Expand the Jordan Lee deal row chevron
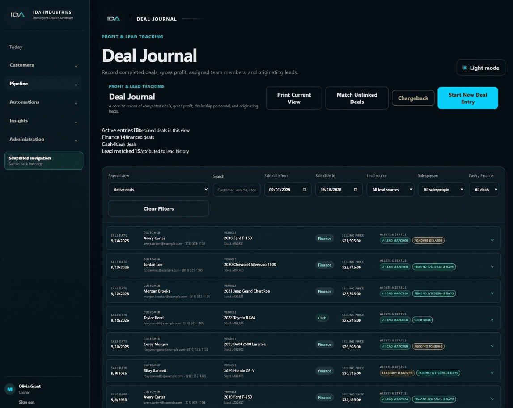The image size is (513, 408). coord(492,267)
